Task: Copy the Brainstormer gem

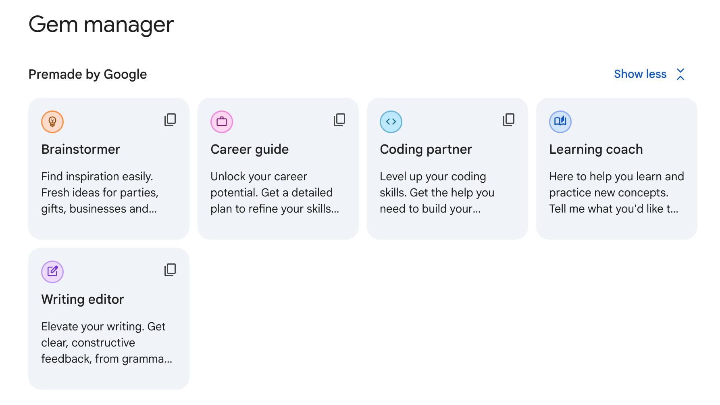Action: coord(170,120)
